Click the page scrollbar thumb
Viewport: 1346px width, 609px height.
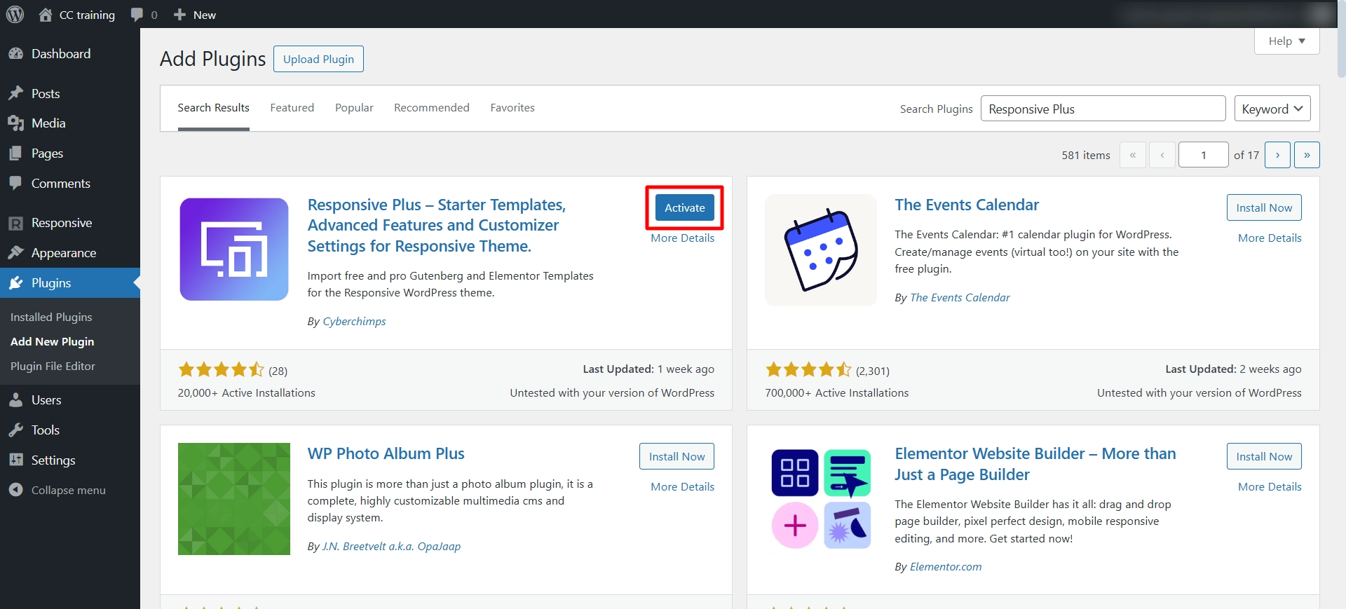point(1342,39)
